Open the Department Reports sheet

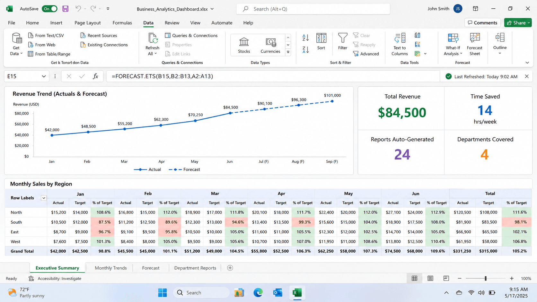tap(195, 268)
